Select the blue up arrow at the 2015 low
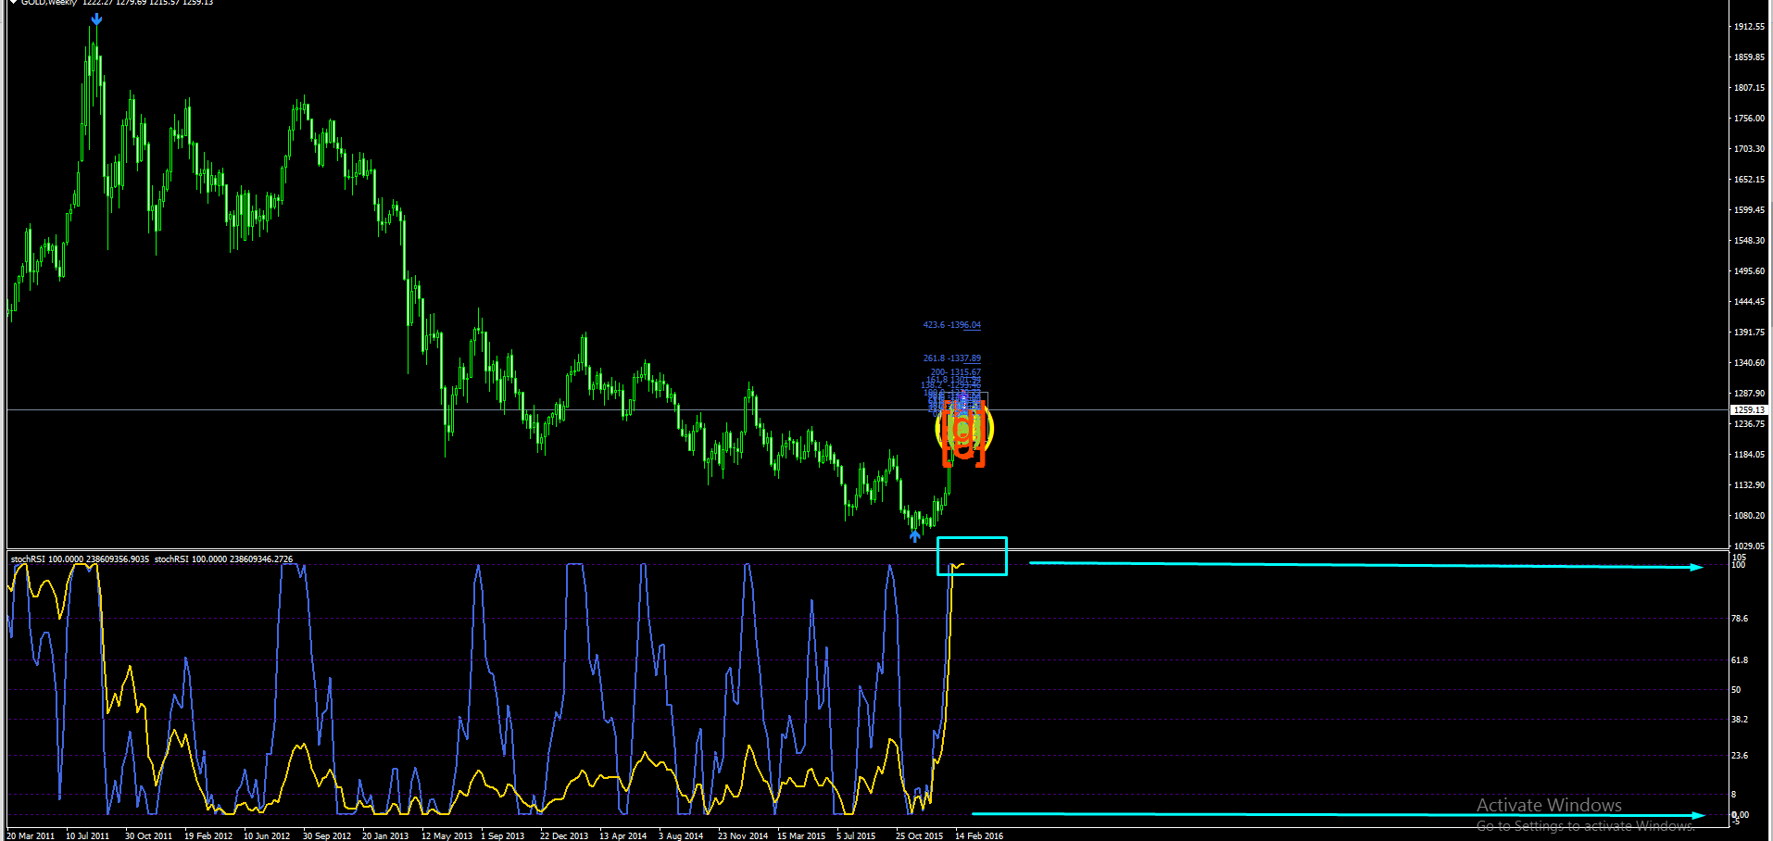 [915, 535]
